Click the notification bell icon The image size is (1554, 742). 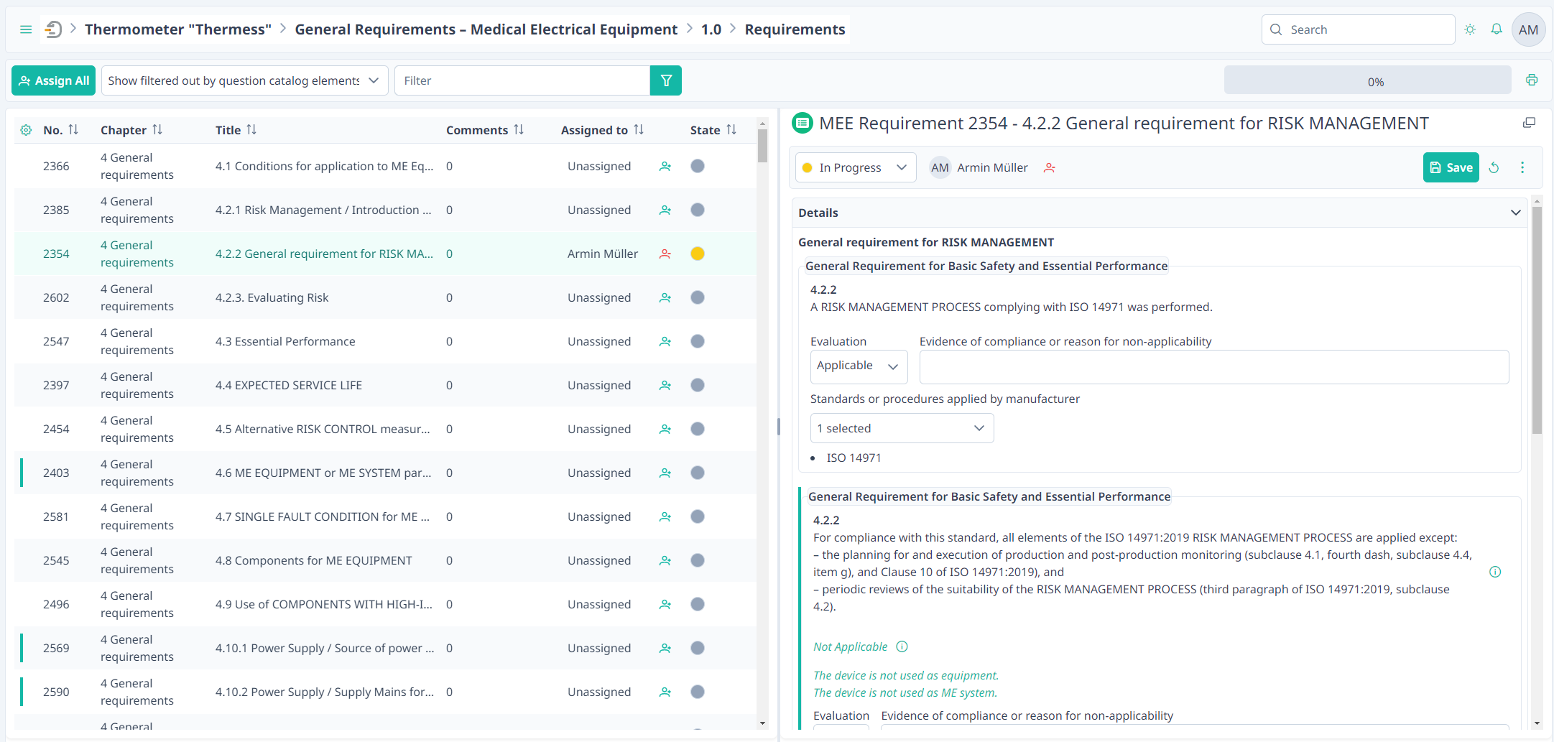pyautogui.click(x=1497, y=29)
